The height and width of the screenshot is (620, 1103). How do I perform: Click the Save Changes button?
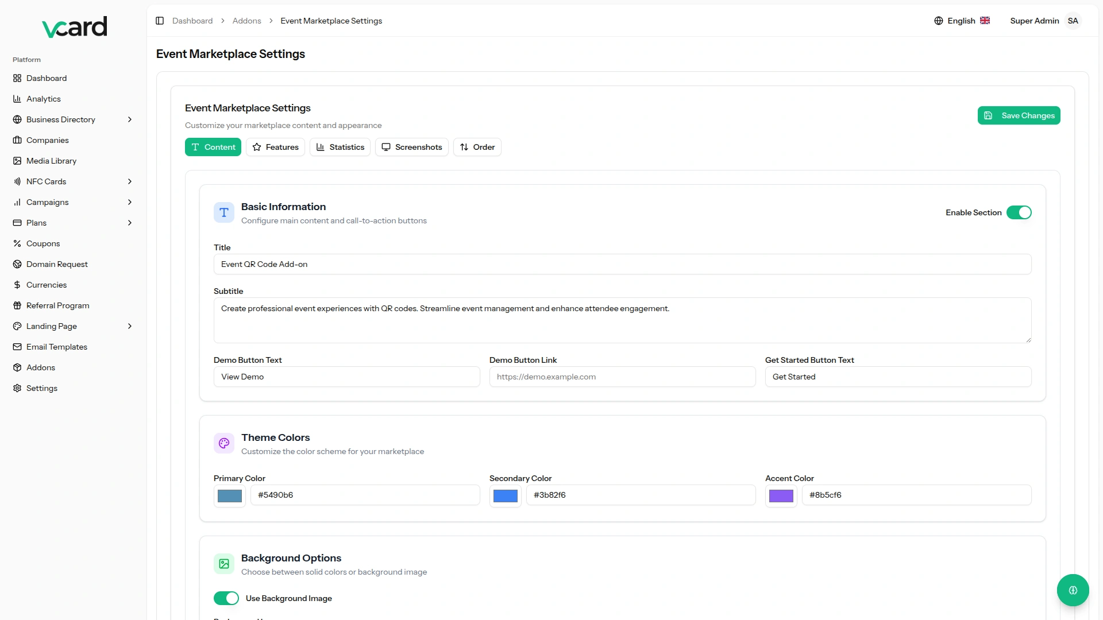1019,115
